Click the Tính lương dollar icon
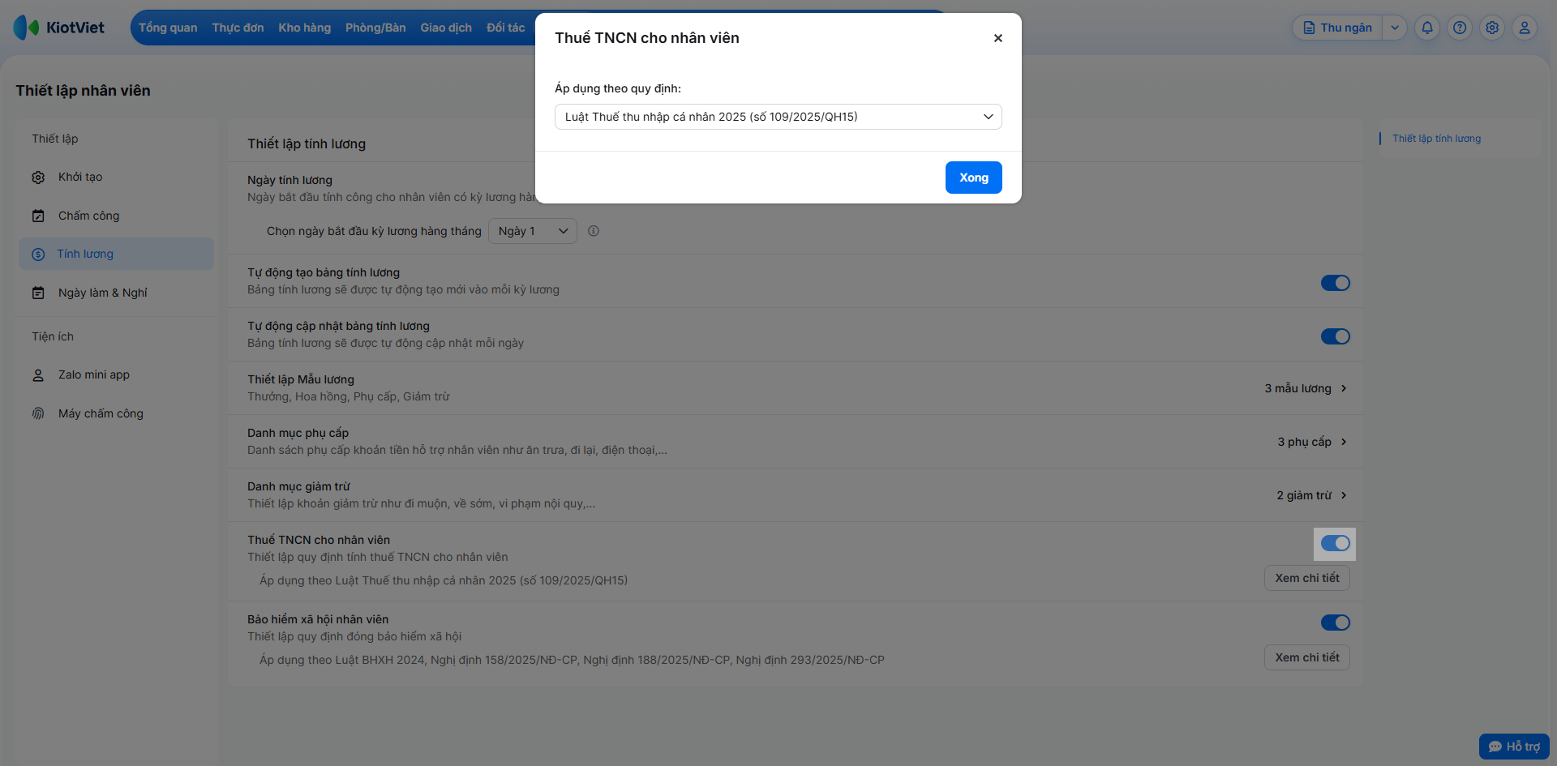Viewport: 1557px width, 766px height. (x=38, y=255)
